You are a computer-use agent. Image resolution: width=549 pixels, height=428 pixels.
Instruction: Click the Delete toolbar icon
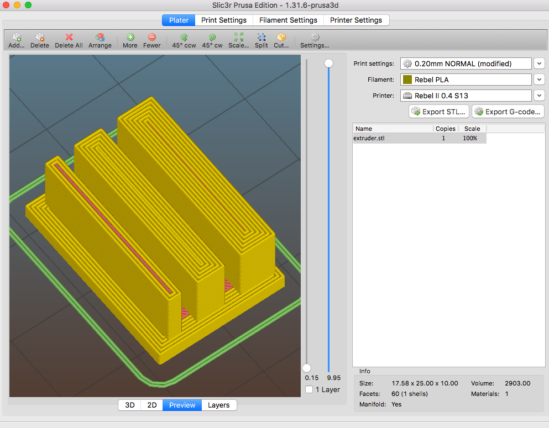(x=40, y=40)
